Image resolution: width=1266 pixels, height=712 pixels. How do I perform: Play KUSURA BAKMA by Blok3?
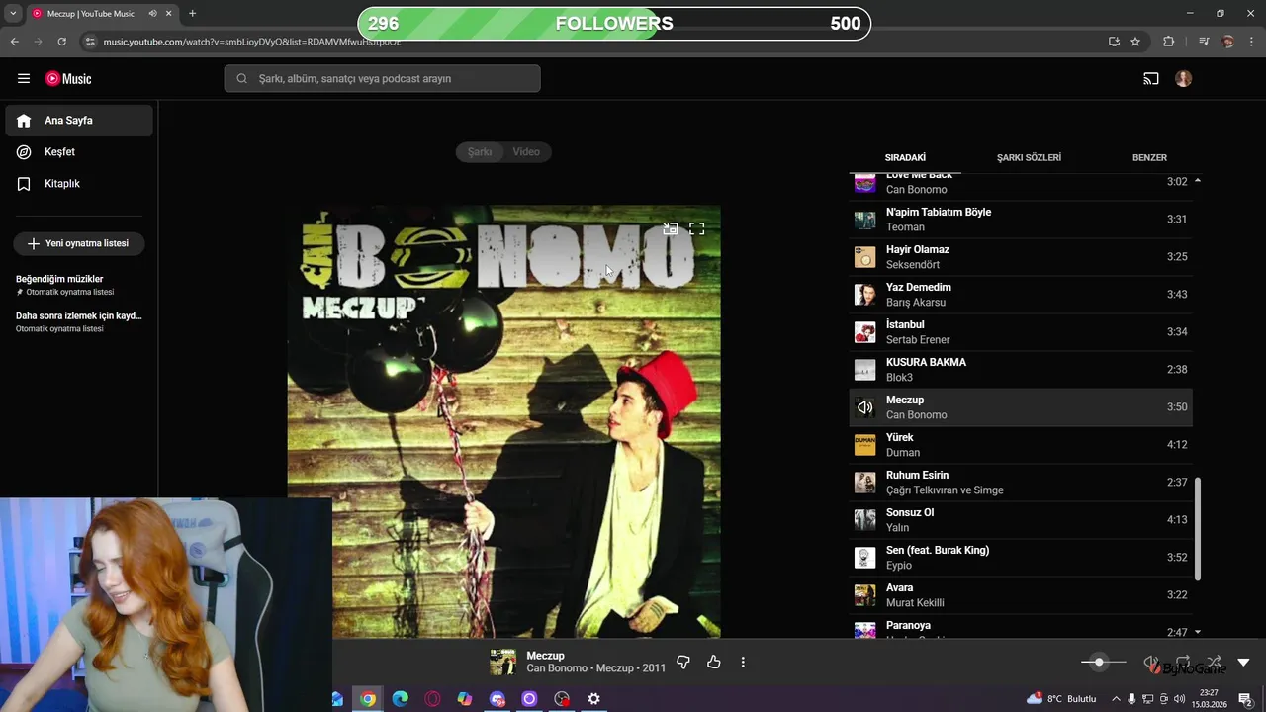coord(1021,370)
